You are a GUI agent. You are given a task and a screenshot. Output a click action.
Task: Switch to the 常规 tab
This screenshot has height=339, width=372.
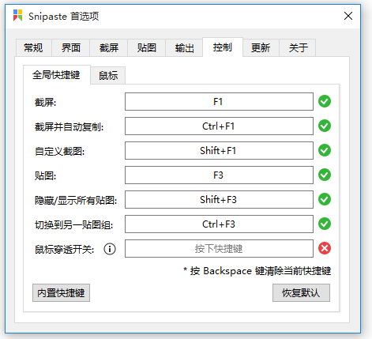[x=33, y=48]
